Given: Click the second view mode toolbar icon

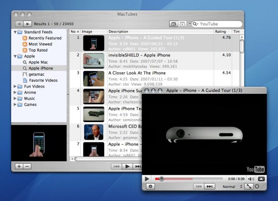Looking at the screenshot, I should coord(182,24).
